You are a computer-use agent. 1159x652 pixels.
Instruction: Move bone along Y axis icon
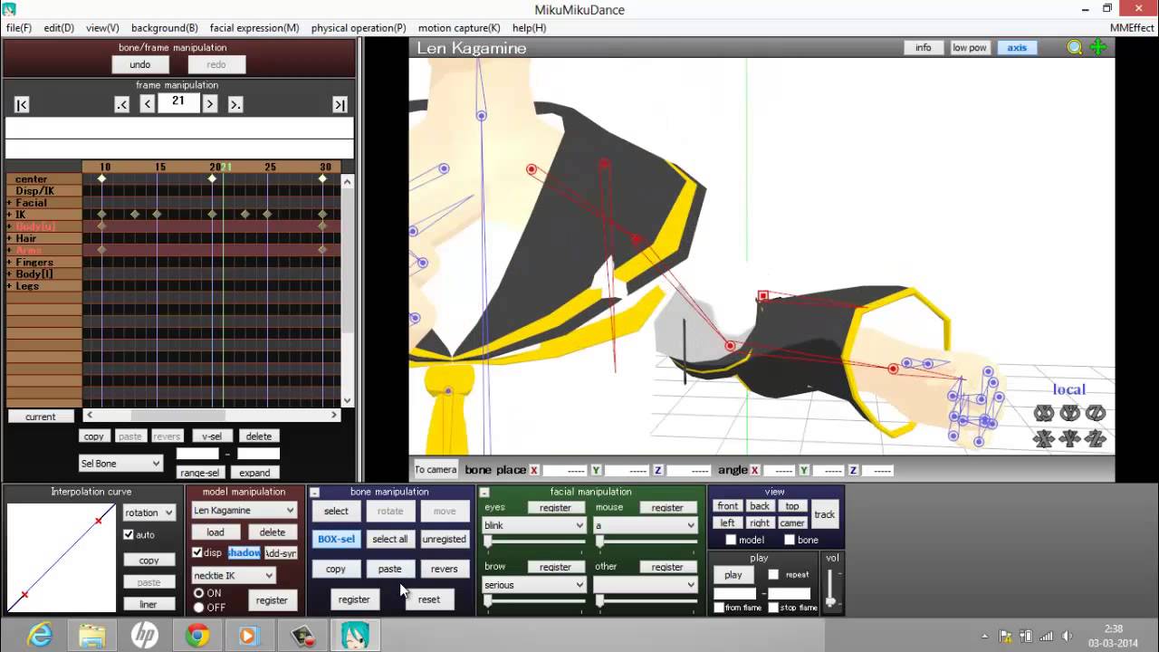coord(1070,439)
